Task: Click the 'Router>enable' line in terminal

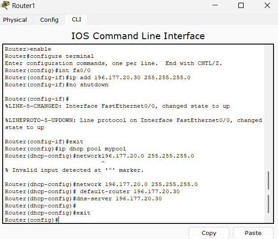Action: point(28,49)
